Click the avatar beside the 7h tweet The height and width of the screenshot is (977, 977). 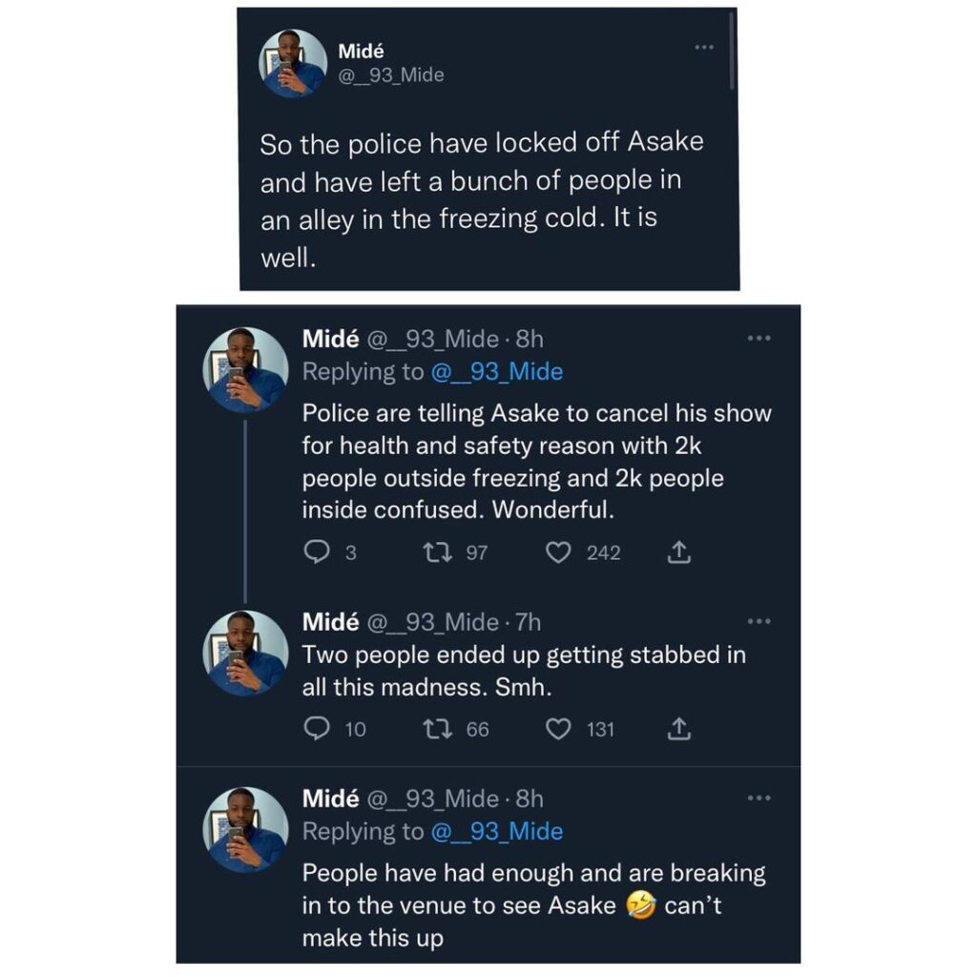pyautogui.click(x=245, y=652)
